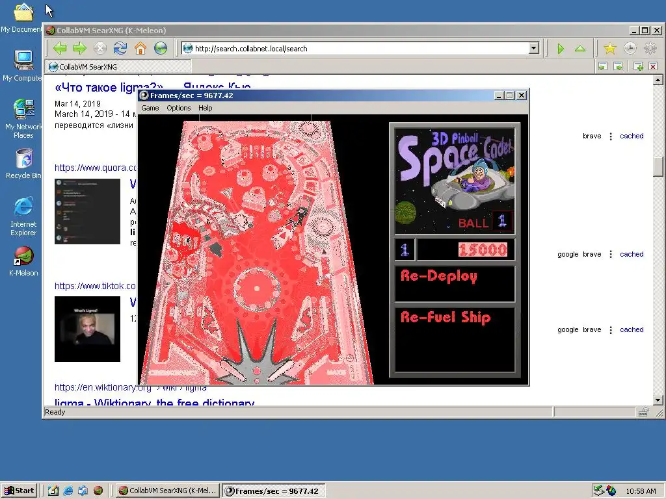Viewport: 666px width, 499px height.
Task: Open the https://www.tiktok.co result URL
Action: [96, 286]
